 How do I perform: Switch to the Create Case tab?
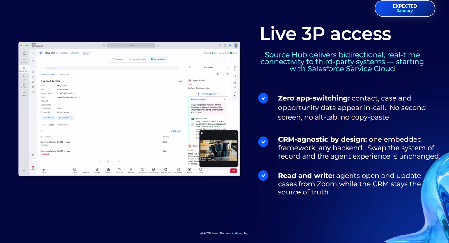64,75
